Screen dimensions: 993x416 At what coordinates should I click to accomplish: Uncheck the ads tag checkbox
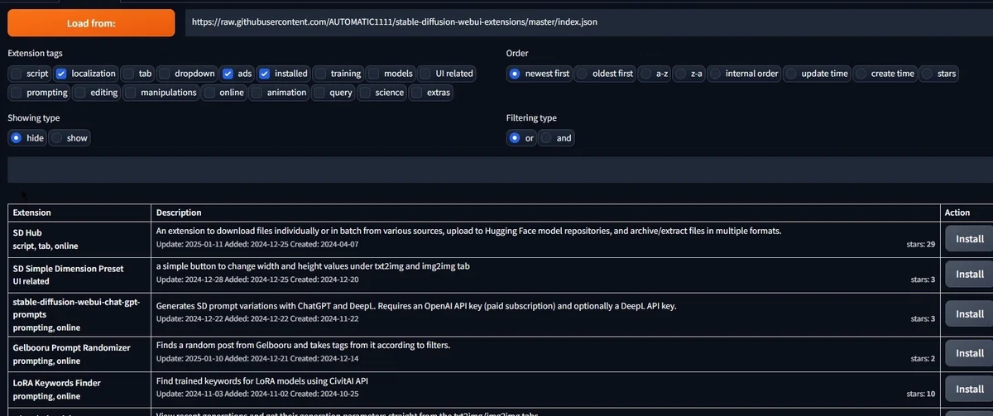(228, 74)
